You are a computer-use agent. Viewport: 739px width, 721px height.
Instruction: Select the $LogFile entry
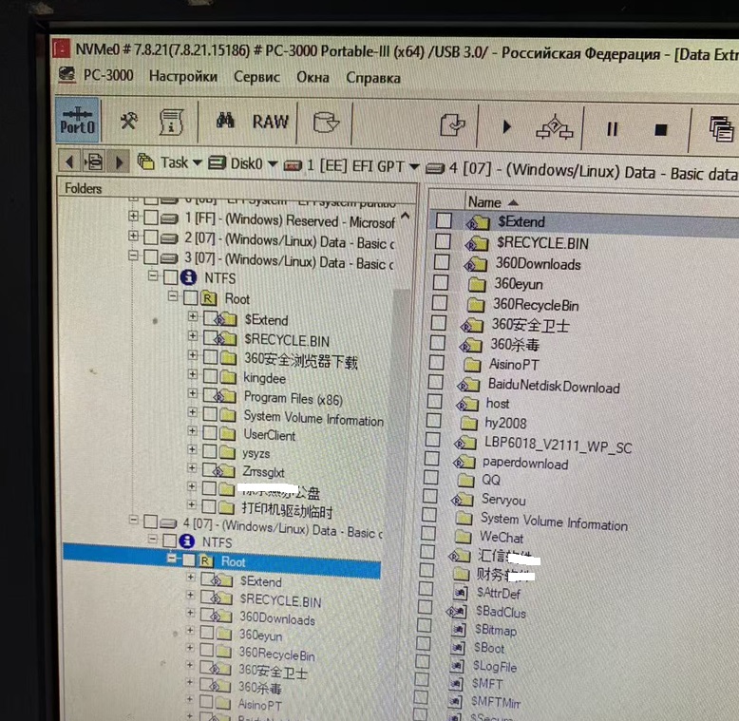click(x=494, y=666)
